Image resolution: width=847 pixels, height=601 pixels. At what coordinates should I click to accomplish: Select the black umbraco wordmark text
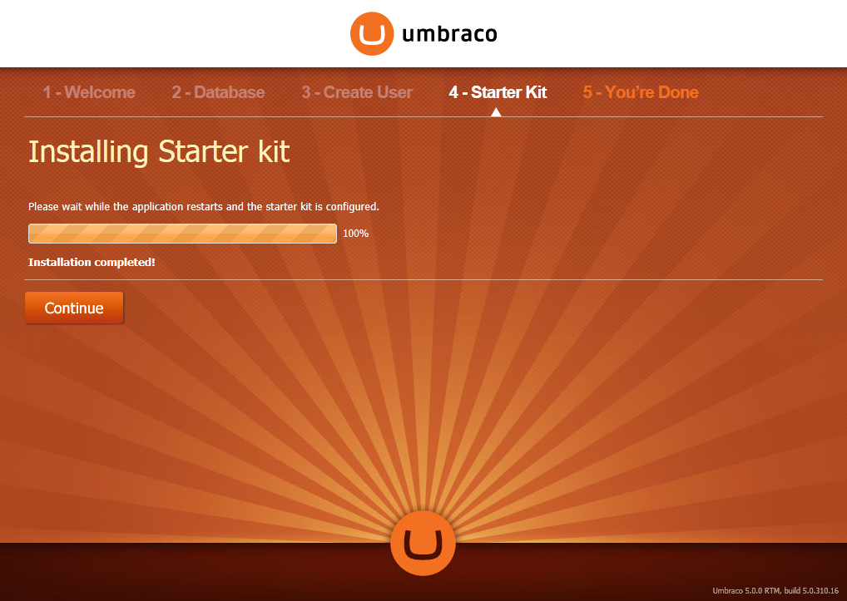449,34
